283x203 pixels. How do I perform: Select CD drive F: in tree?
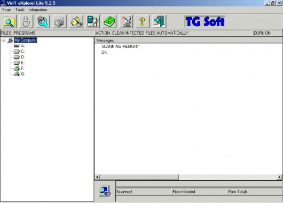(22, 68)
